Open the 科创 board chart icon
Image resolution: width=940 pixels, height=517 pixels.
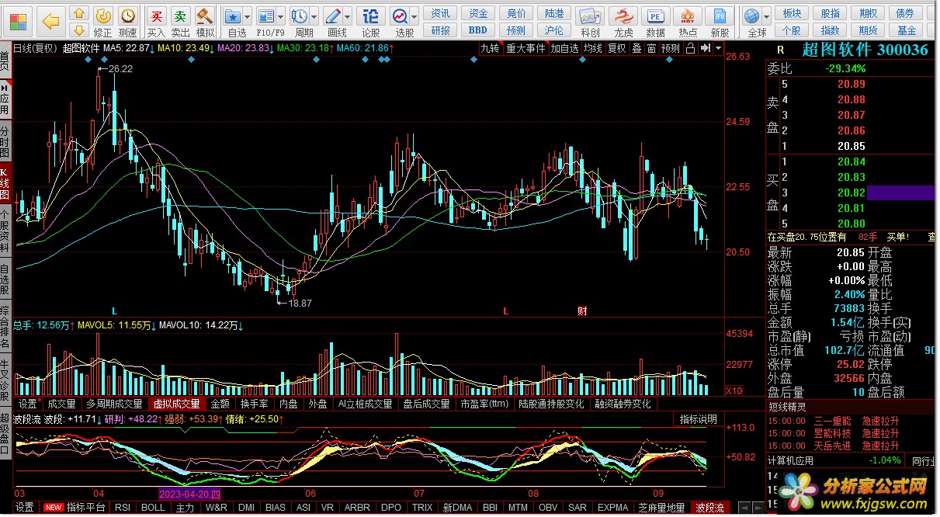pos(590,22)
